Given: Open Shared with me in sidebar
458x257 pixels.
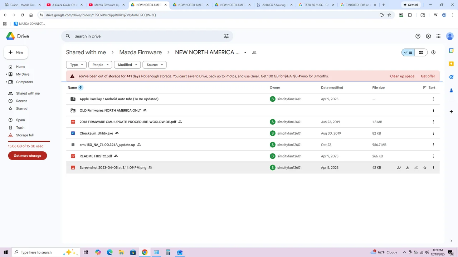Looking at the screenshot, I should pyautogui.click(x=28, y=93).
